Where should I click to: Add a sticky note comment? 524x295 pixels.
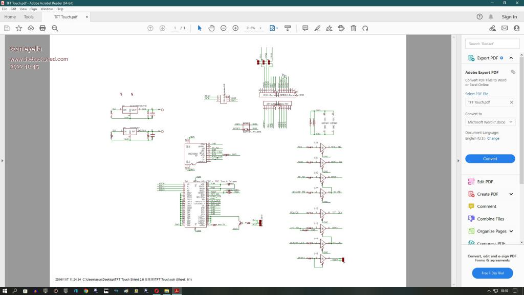click(x=305, y=28)
